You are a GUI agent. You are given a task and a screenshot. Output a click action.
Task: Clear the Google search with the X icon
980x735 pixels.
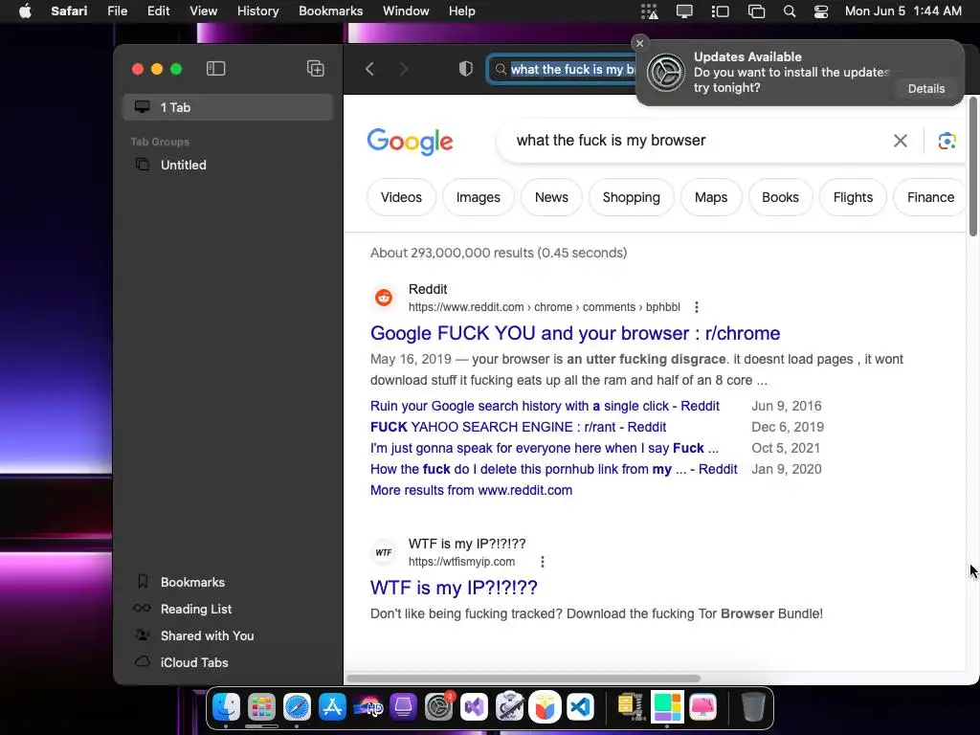(900, 141)
